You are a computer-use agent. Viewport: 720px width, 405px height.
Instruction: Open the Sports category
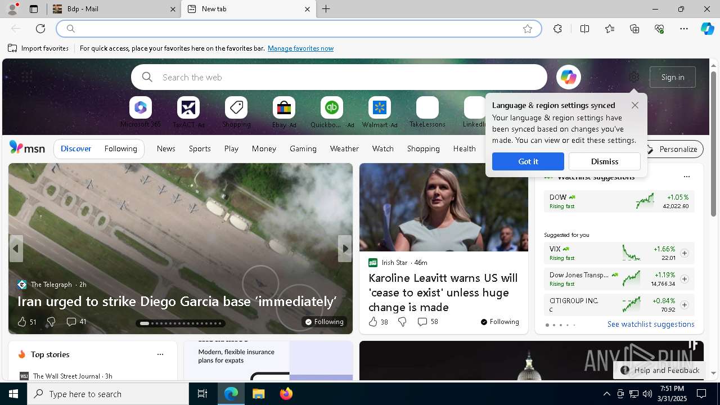[x=200, y=148]
